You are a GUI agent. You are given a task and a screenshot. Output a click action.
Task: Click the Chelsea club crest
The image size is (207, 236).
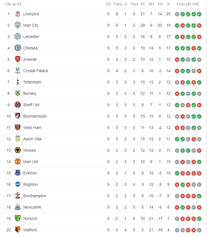pyautogui.click(x=18, y=48)
